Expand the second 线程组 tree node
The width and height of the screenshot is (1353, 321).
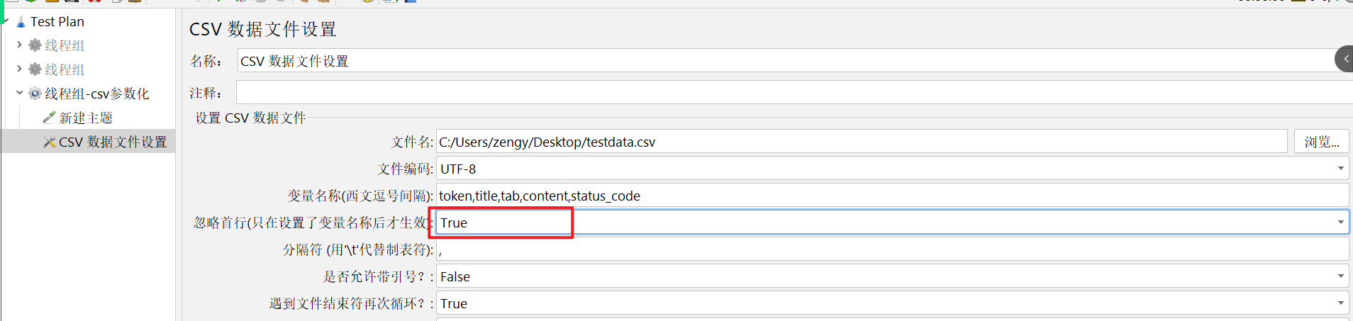[19, 69]
